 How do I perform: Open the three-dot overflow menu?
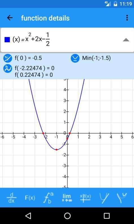[127, 18]
